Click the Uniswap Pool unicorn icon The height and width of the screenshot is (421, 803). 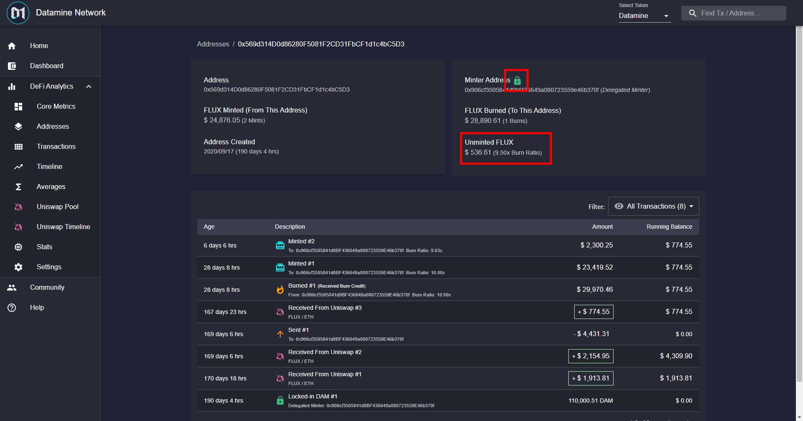coord(18,207)
